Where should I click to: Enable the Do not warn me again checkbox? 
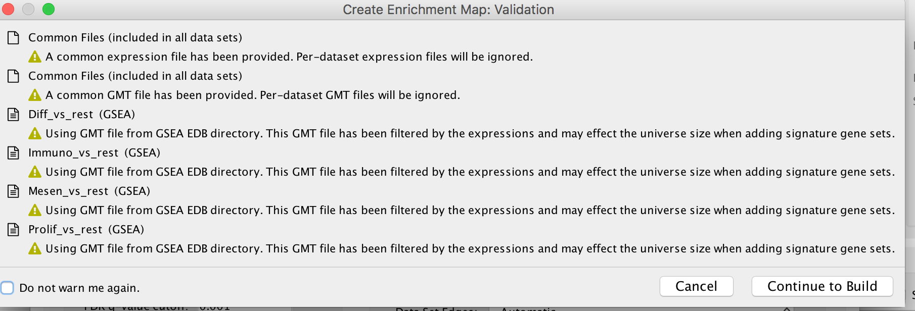click(7, 287)
